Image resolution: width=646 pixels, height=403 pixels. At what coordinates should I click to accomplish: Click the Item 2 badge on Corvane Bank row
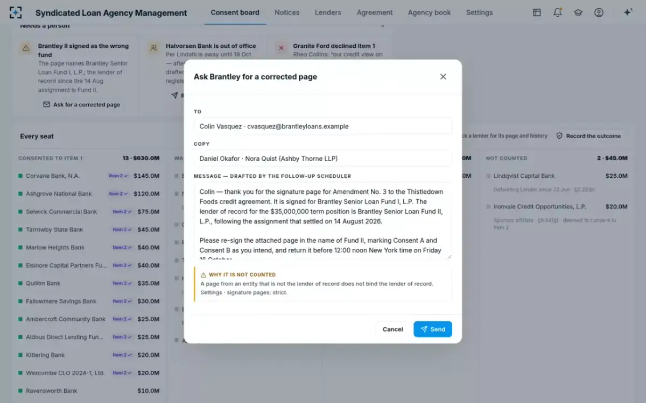click(x=119, y=176)
